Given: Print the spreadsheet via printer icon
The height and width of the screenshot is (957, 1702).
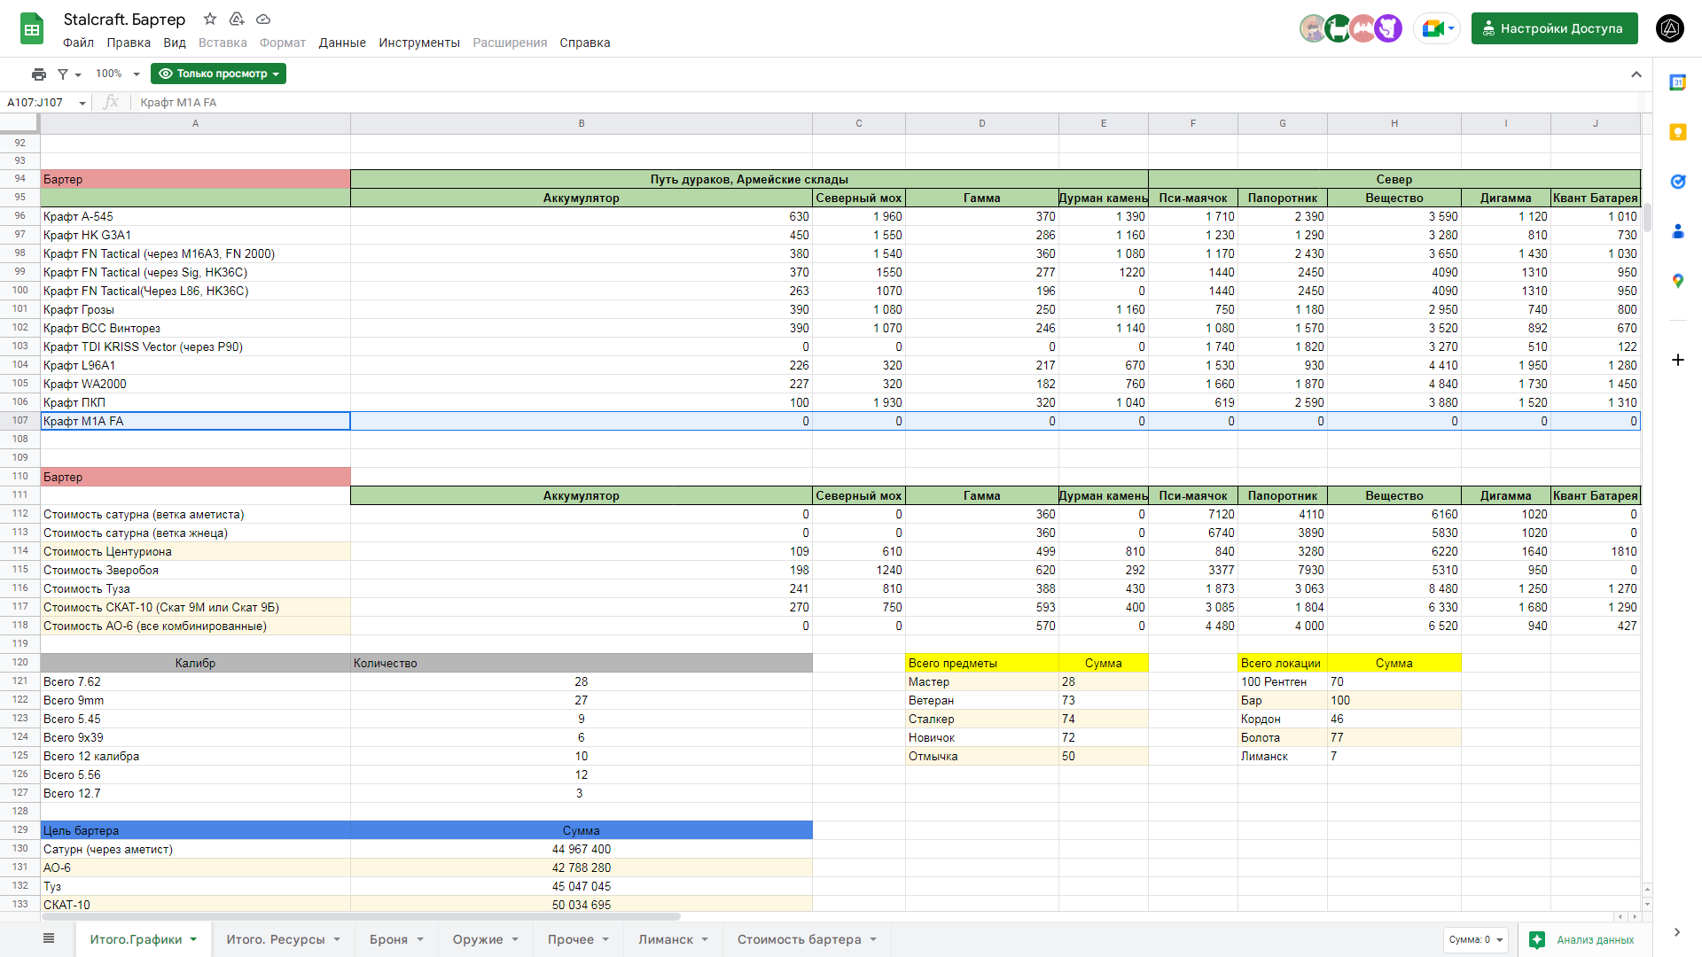Looking at the screenshot, I should click(39, 74).
